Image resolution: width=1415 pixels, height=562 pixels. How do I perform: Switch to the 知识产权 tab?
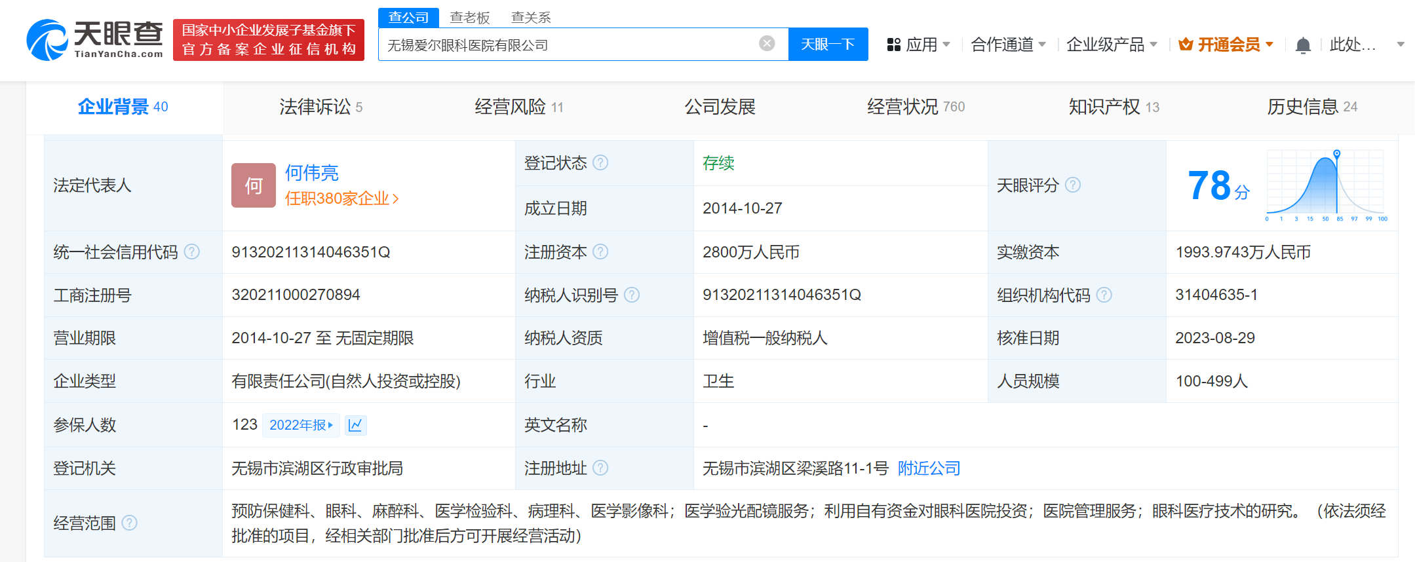coord(1114,107)
